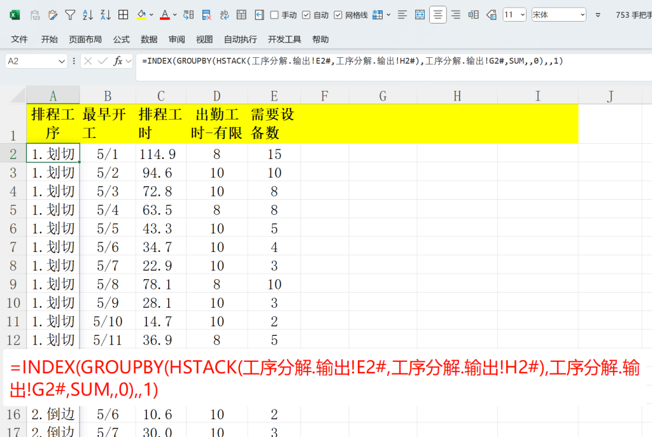Click the Excel app icon

15,15
